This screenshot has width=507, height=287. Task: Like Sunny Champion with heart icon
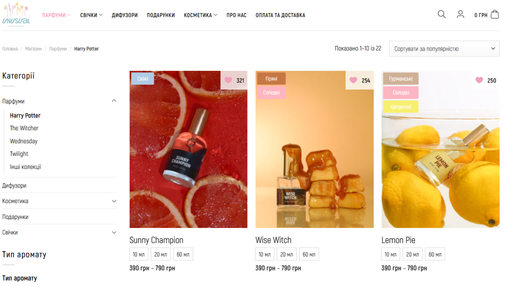click(x=228, y=80)
